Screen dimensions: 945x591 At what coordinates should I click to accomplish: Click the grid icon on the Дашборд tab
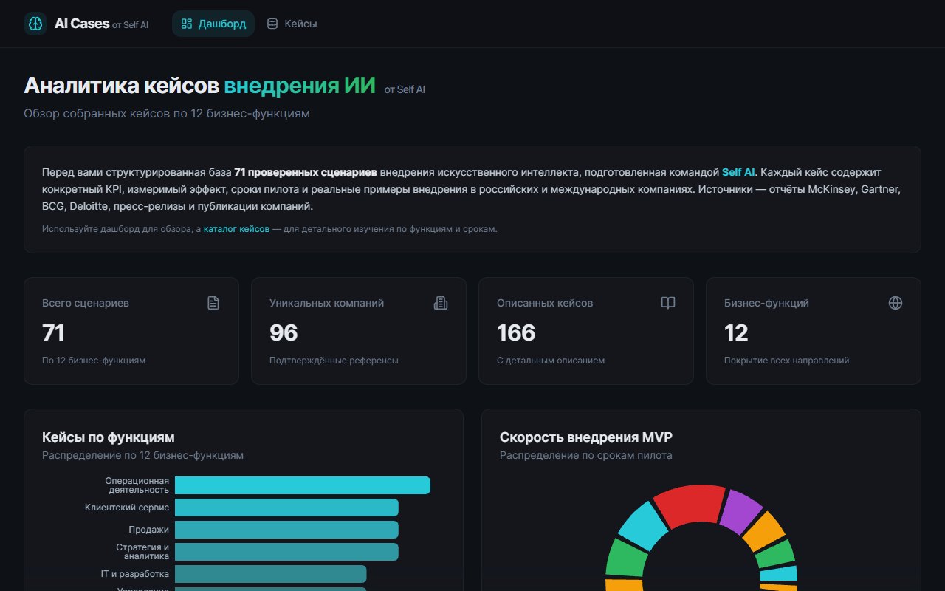click(187, 24)
